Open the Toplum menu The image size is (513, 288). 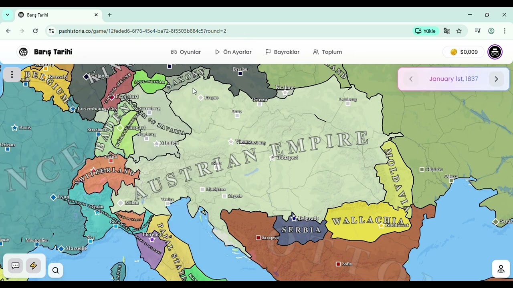click(327, 52)
